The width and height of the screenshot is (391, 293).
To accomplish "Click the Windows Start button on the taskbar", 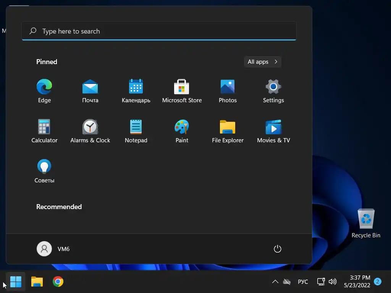I will click(x=16, y=282).
